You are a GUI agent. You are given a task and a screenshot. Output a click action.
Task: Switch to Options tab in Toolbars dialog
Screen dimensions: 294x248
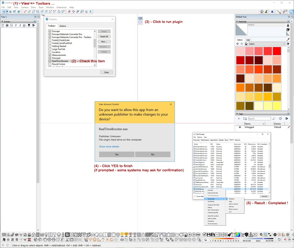click(63, 26)
